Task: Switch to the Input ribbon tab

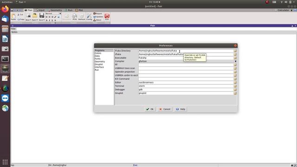Action: click(x=40, y=10)
